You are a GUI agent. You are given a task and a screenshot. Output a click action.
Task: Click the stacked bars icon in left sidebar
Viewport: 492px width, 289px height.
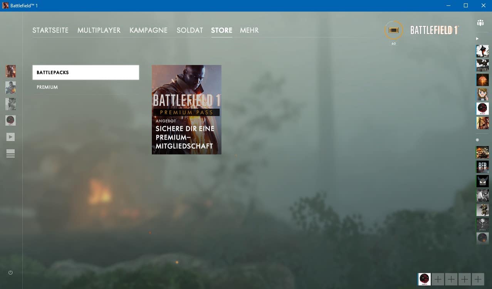pos(10,153)
